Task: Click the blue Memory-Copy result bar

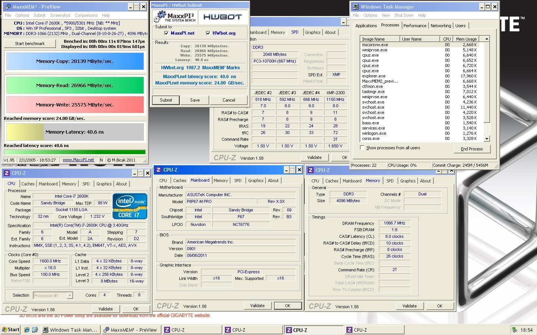Action: coord(75,61)
